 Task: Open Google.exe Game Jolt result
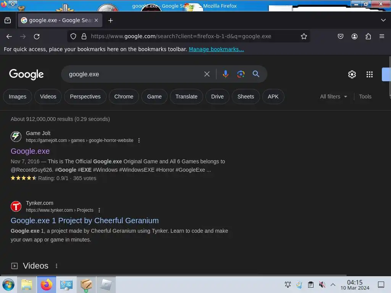point(30,151)
